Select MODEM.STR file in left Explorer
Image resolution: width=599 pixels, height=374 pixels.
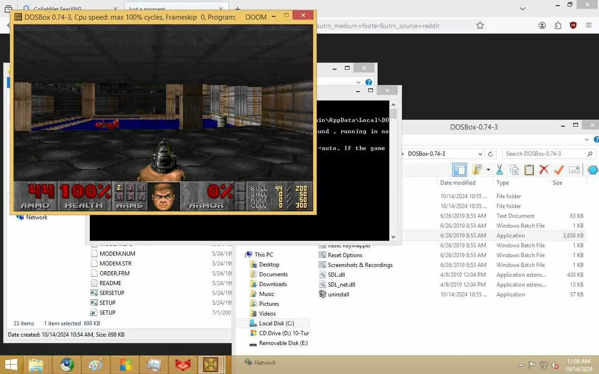(x=111, y=264)
